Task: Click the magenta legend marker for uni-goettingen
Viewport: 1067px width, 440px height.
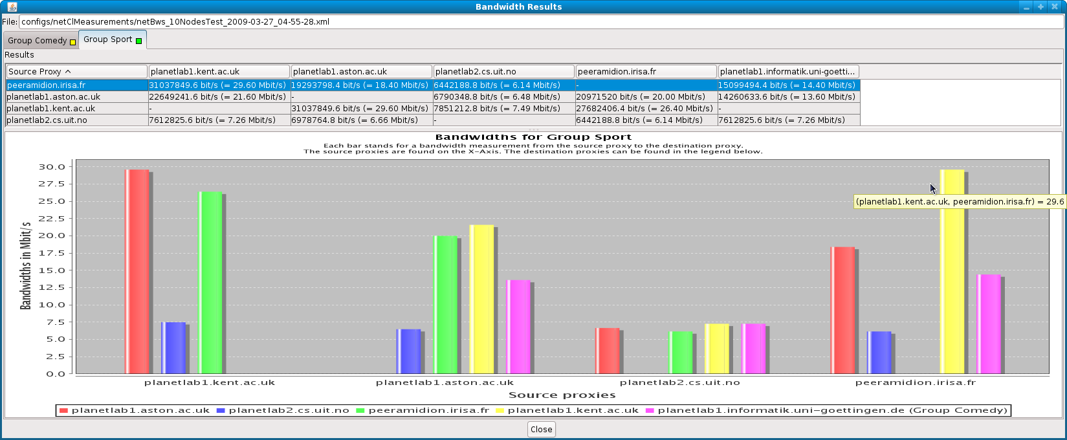Action: tap(650, 410)
